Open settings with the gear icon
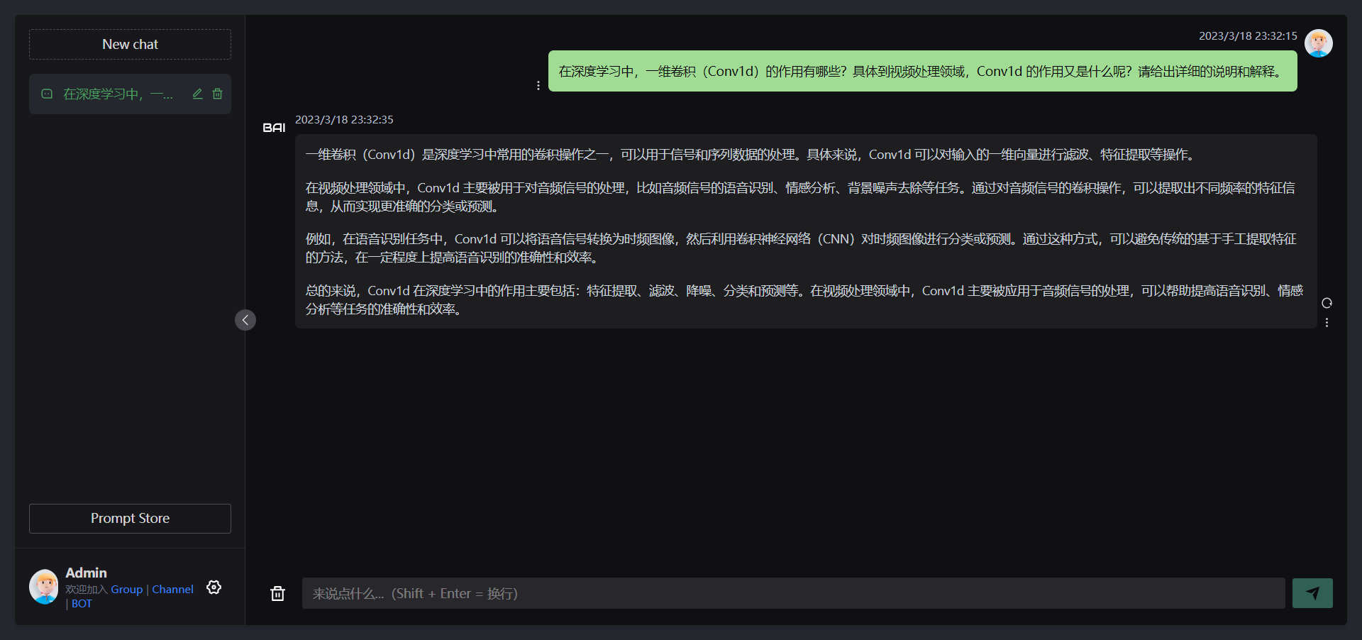The width and height of the screenshot is (1362, 640). tap(214, 587)
